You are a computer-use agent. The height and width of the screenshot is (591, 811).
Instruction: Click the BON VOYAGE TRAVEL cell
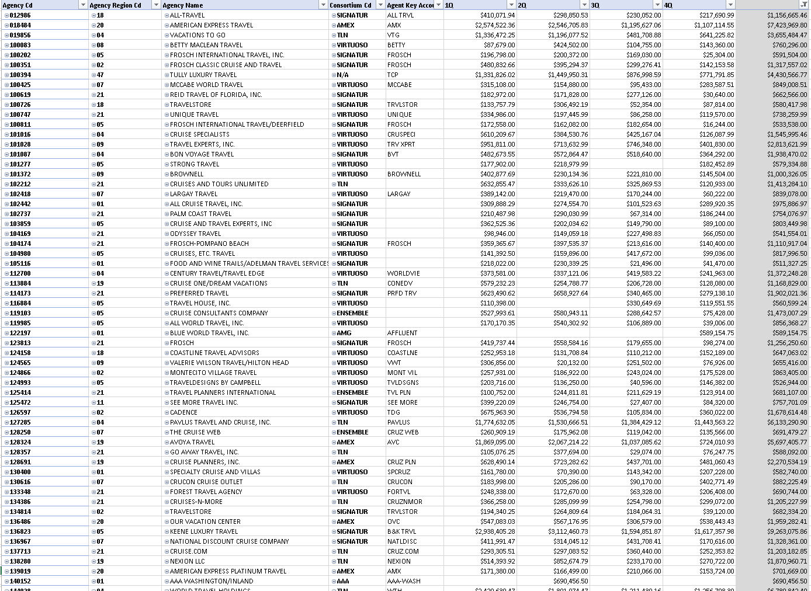pos(245,154)
